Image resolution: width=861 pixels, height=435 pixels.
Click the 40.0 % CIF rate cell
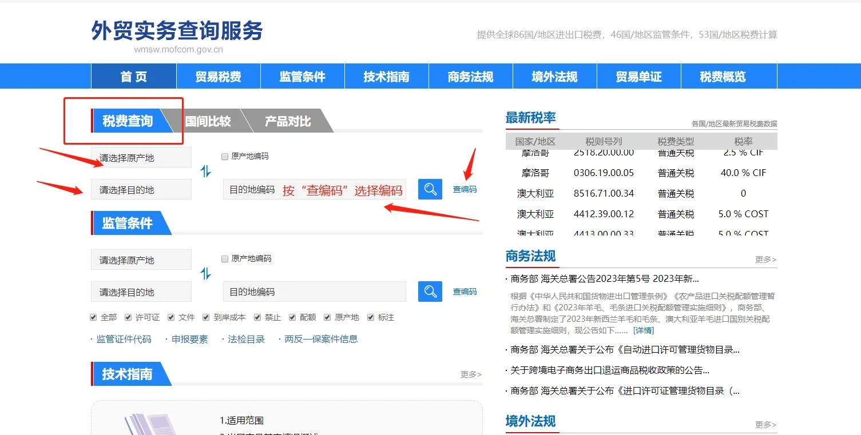(x=743, y=173)
